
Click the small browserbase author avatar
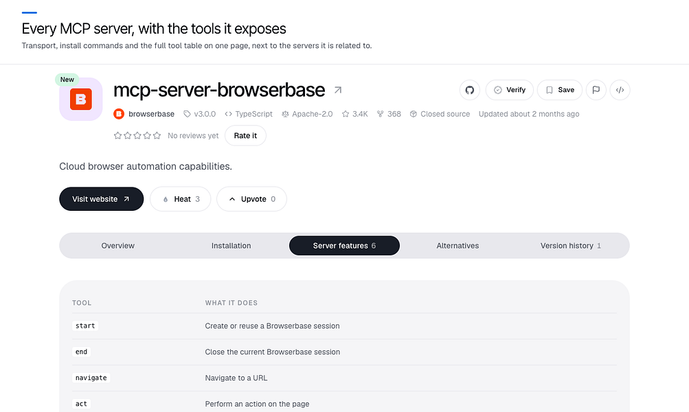point(119,114)
